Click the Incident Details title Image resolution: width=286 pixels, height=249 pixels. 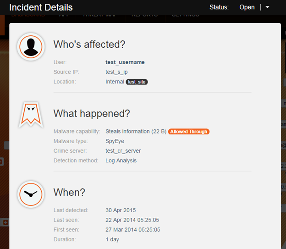[x=41, y=7]
